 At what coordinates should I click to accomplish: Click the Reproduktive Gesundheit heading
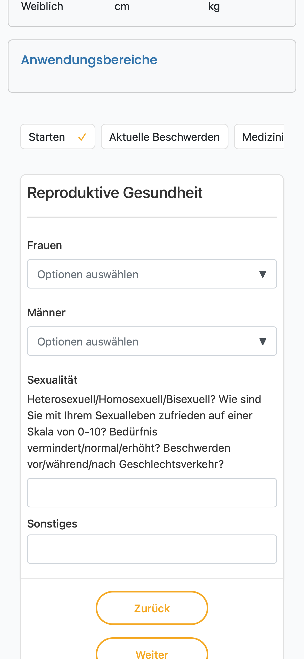[x=115, y=193]
